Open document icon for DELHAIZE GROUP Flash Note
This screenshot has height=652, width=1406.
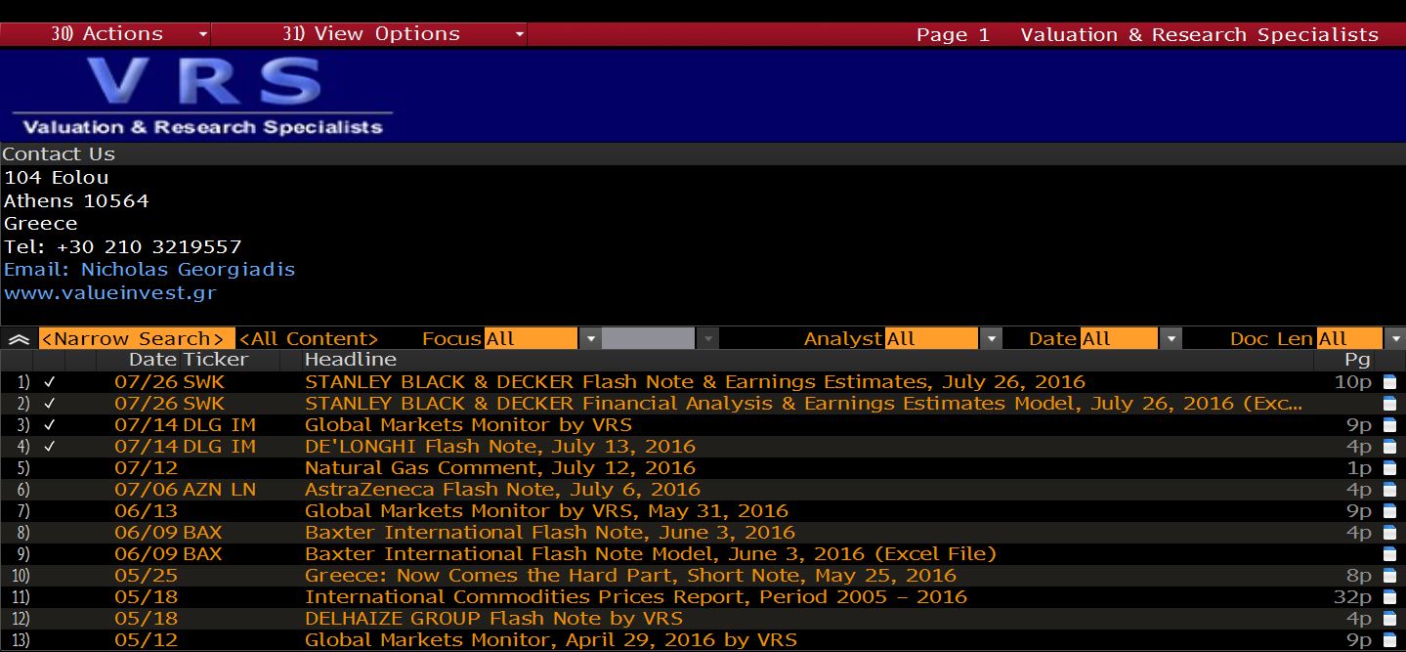pos(1389,619)
